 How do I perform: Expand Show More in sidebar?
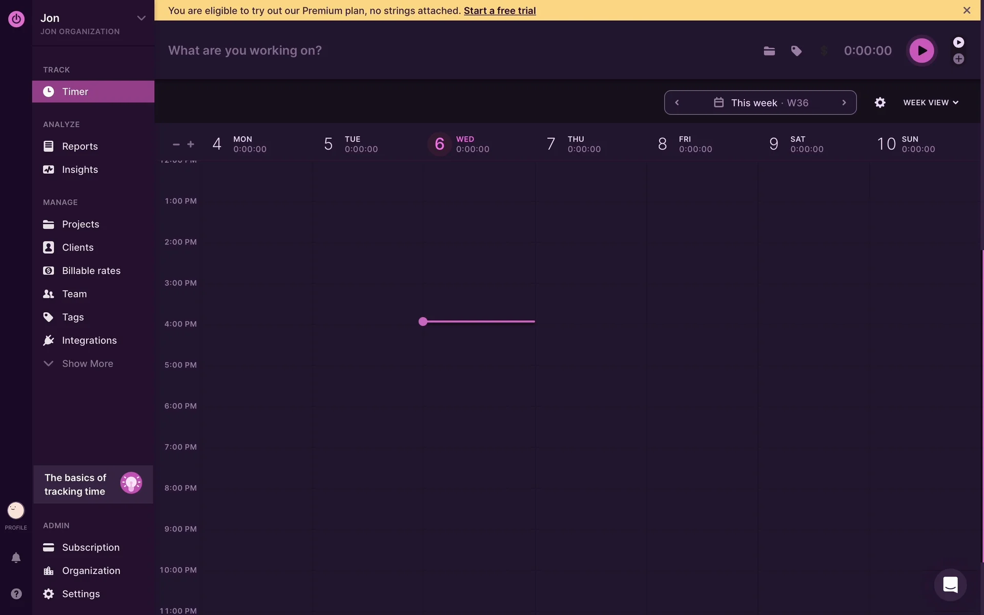coord(87,363)
